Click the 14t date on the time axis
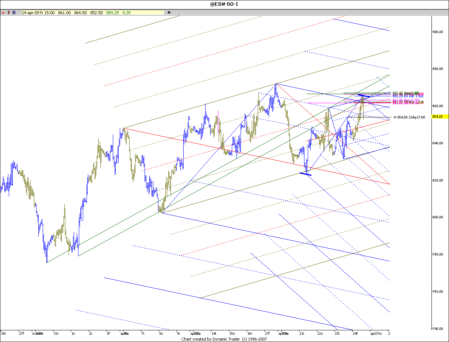The image size is (449, 342). 214,333
